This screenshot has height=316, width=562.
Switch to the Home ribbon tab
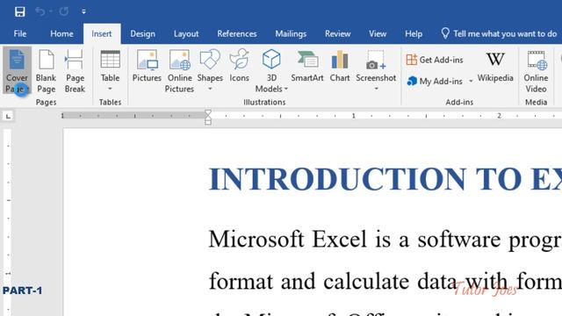pos(61,33)
